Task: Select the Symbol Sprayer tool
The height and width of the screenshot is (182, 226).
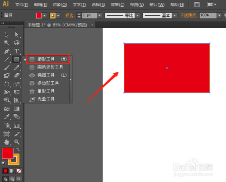Action: tap(6, 125)
